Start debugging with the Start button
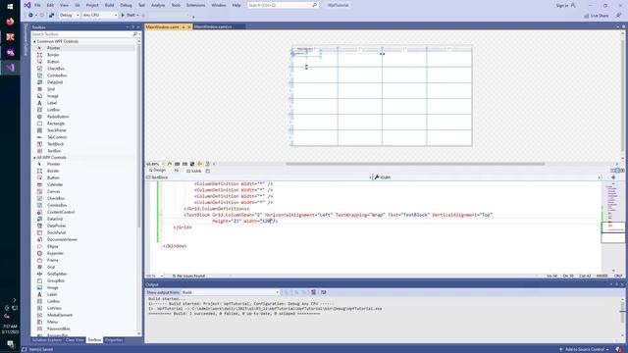 [x=129, y=15]
